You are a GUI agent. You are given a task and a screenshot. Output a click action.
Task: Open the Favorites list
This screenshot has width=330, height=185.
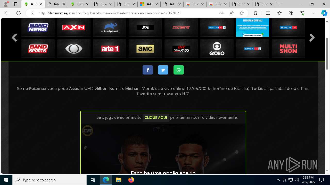[279, 13]
